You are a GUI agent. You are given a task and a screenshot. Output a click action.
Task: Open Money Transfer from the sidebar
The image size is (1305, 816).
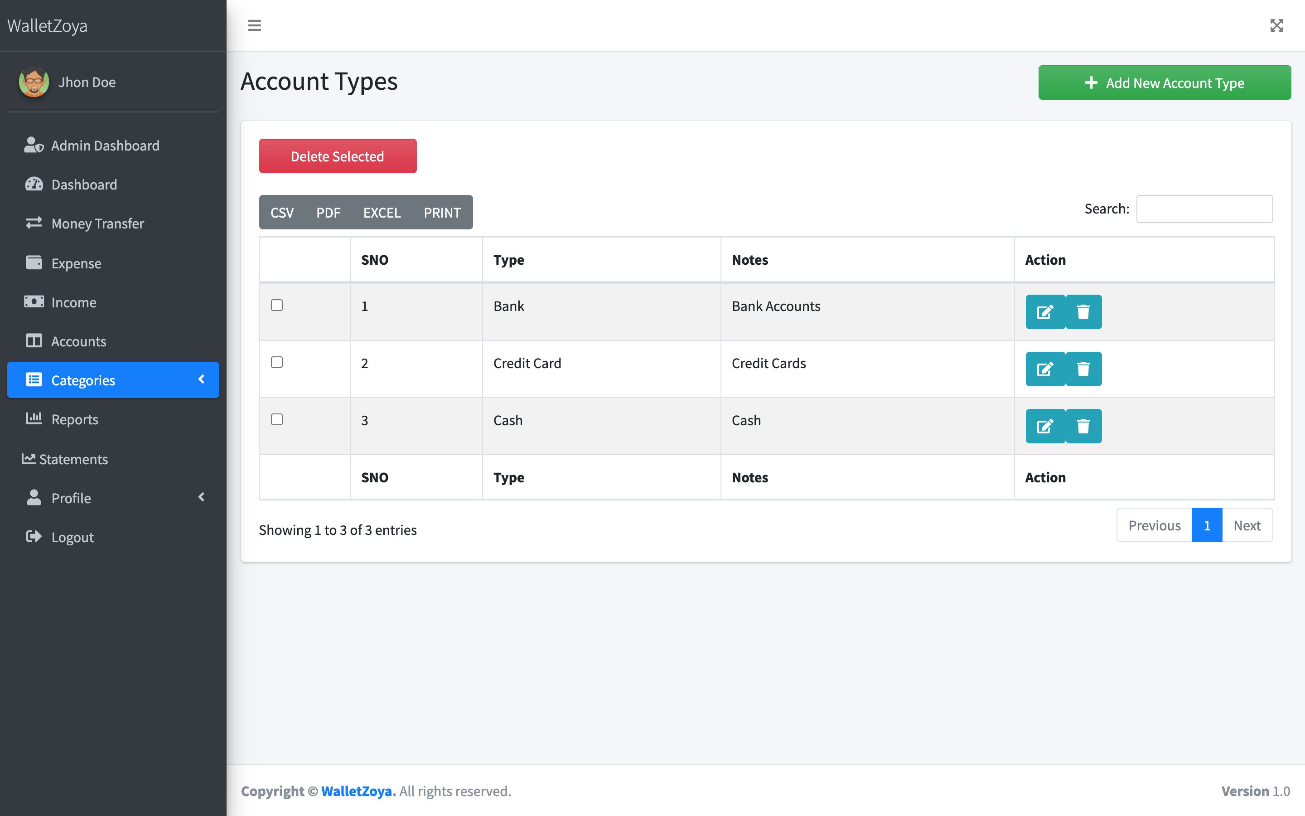97,223
